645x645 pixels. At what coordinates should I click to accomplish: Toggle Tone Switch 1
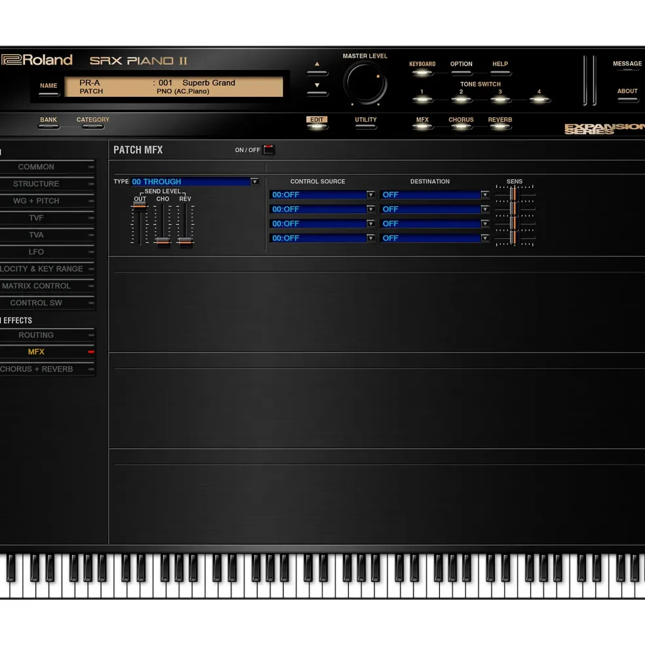pyautogui.click(x=422, y=99)
